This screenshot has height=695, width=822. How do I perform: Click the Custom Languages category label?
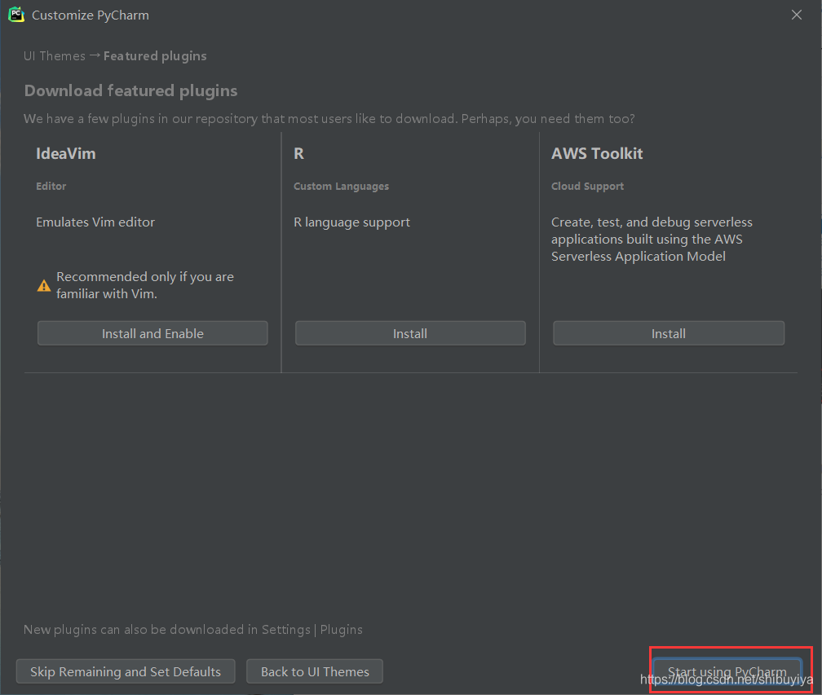click(341, 186)
